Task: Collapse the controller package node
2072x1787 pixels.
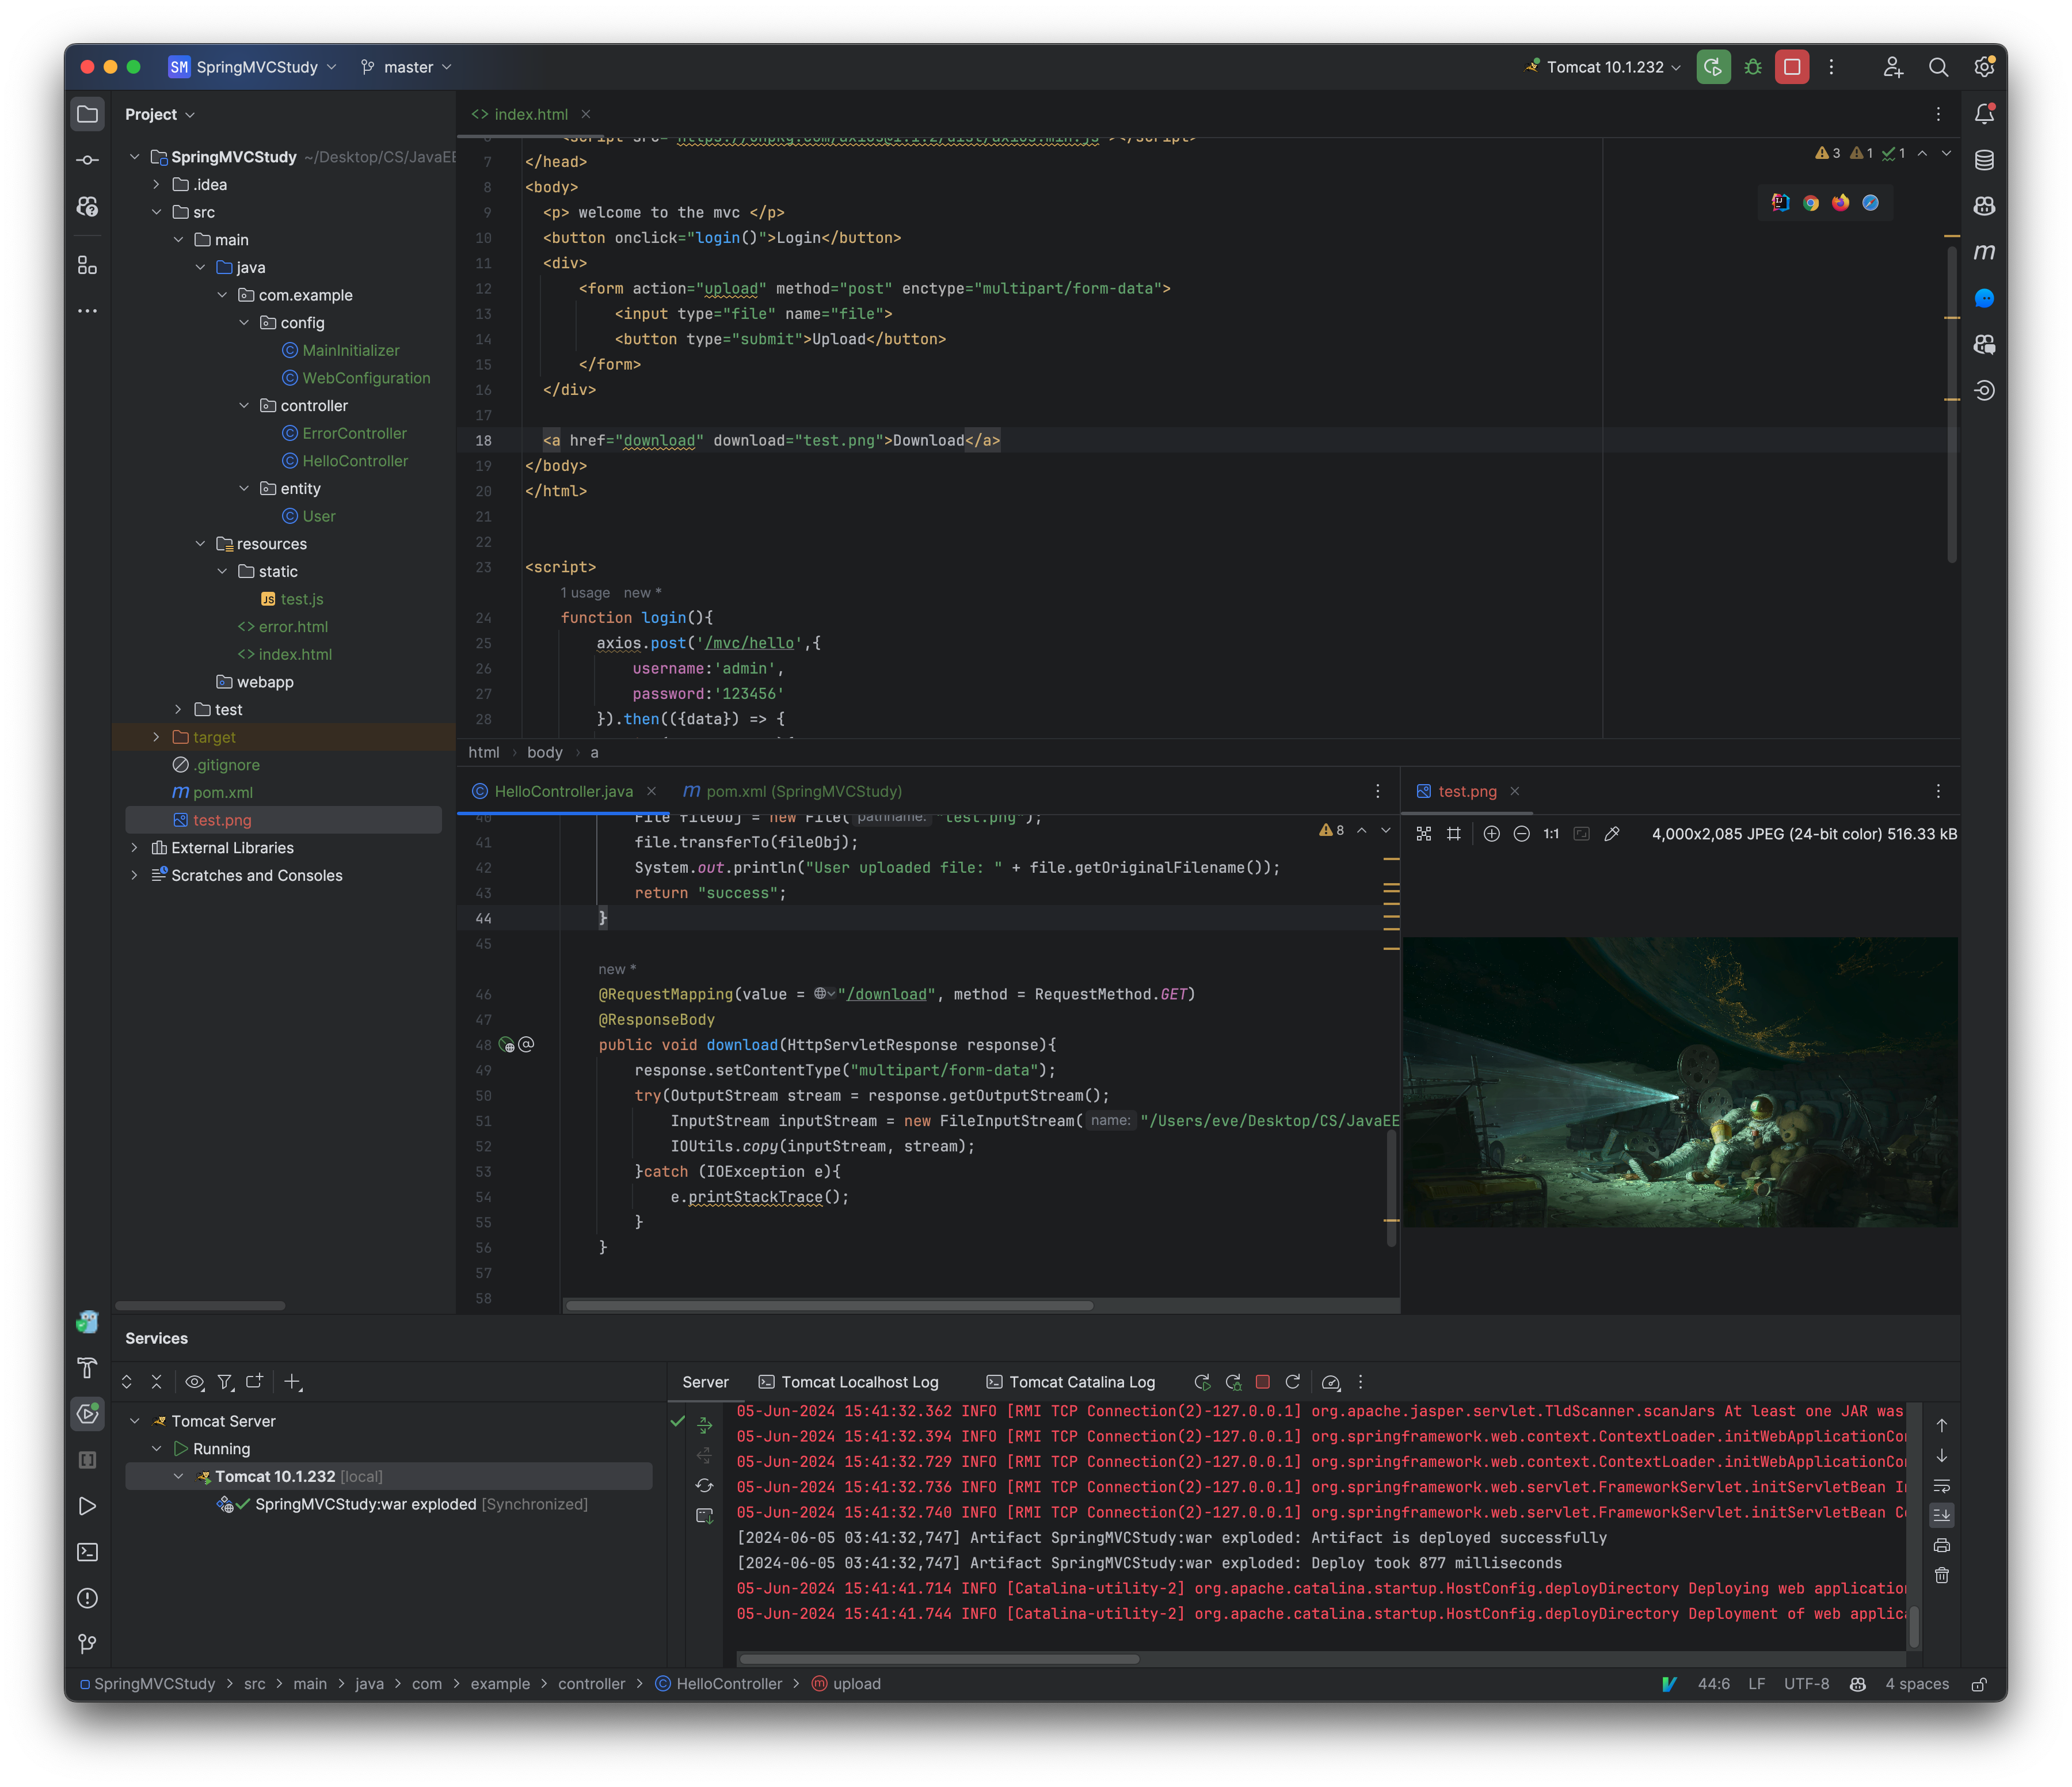Action: [x=245, y=405]
